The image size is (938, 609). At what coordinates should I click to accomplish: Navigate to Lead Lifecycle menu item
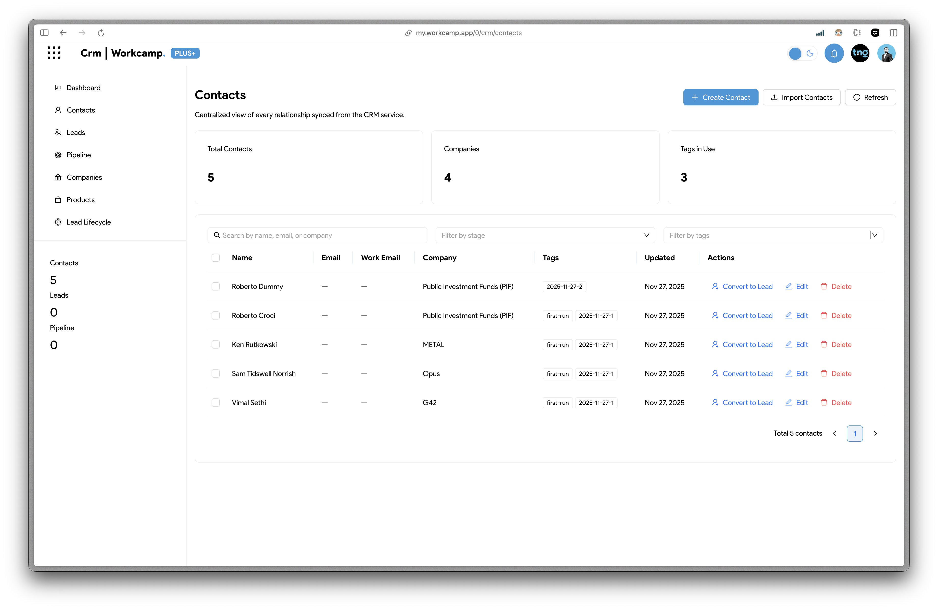pyautogui.click(x=89, y=222)
